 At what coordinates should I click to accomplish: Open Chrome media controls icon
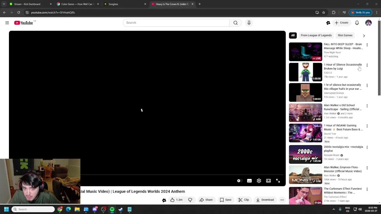344,12
